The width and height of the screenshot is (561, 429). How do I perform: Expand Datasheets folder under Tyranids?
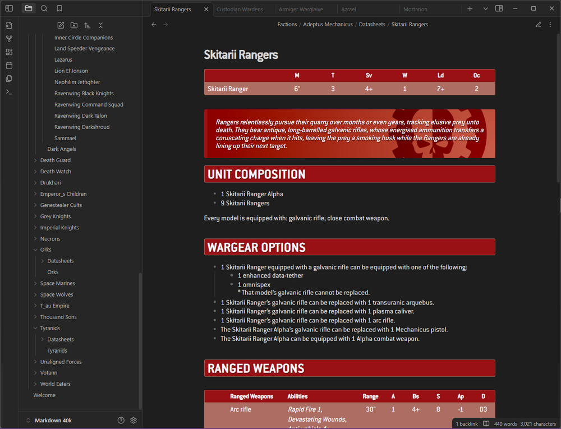click(x=60, y=339)
